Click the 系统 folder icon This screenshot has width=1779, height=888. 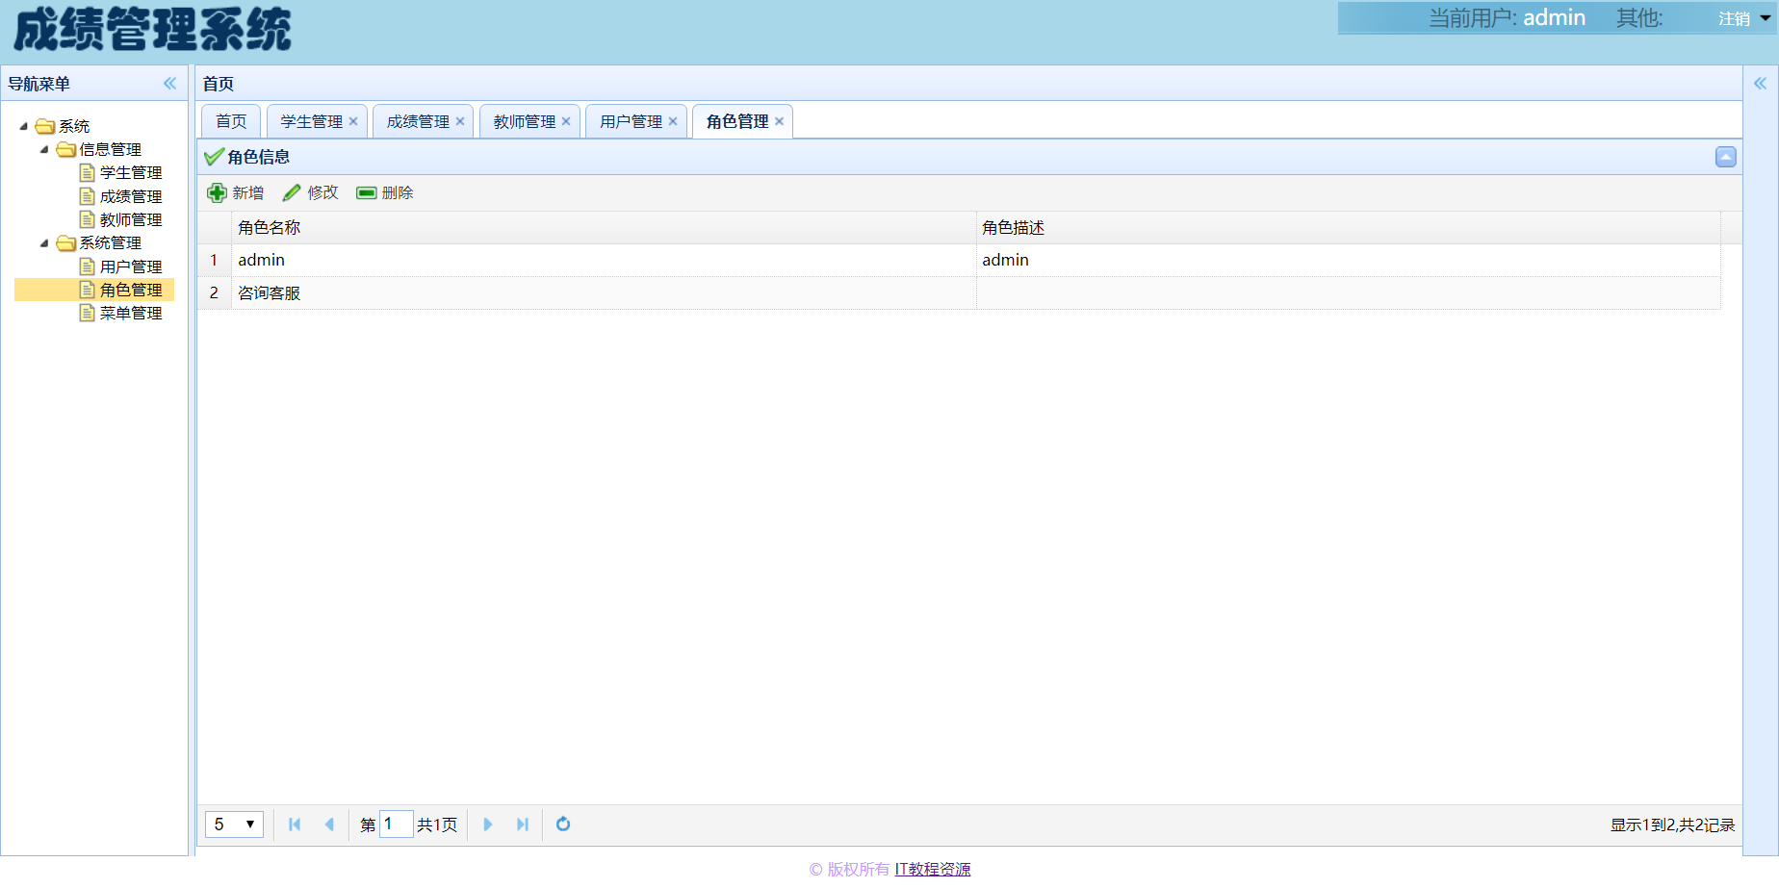tap(45, 126)
